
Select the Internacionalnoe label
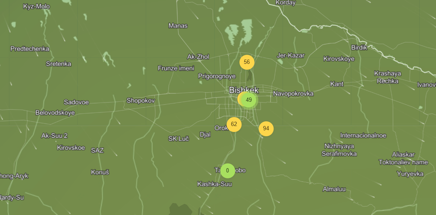[363, 135]
